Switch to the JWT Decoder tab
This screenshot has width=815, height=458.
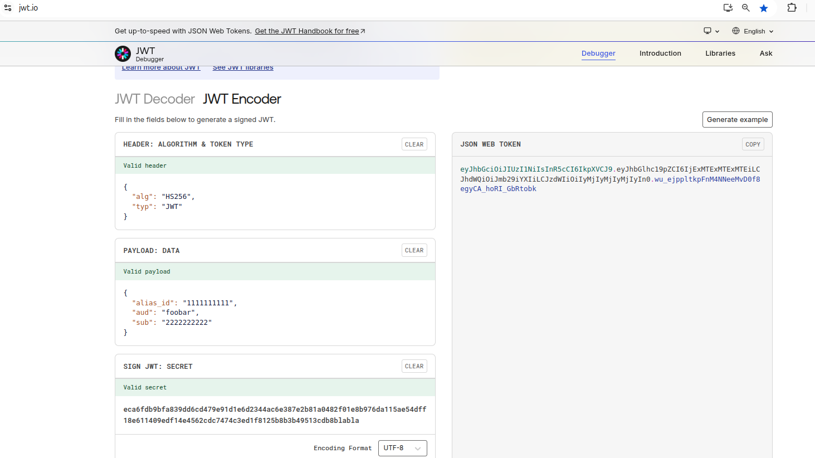coord(155,99)
